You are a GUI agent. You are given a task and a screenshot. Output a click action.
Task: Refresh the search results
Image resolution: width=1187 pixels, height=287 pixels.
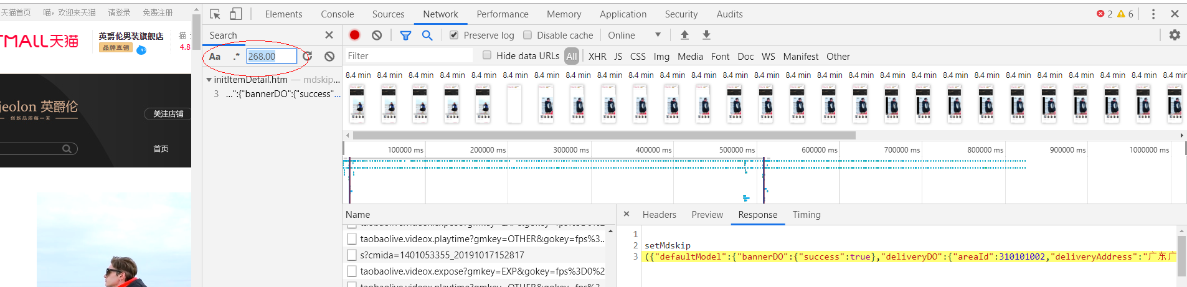point(308,56)
